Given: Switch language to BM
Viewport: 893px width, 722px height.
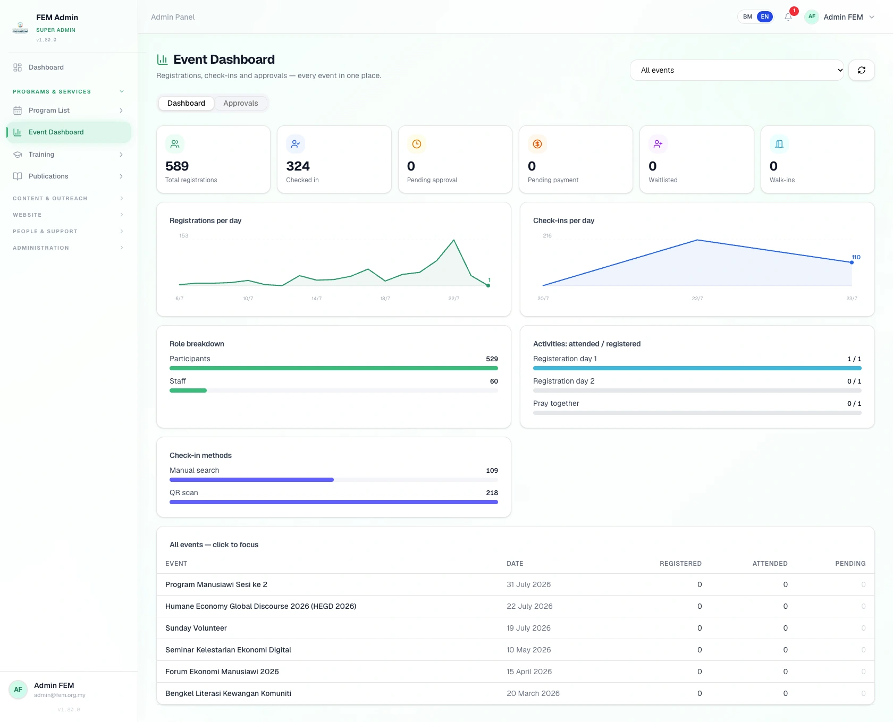Looking at the screenshot, I should [x=748, y=17].
